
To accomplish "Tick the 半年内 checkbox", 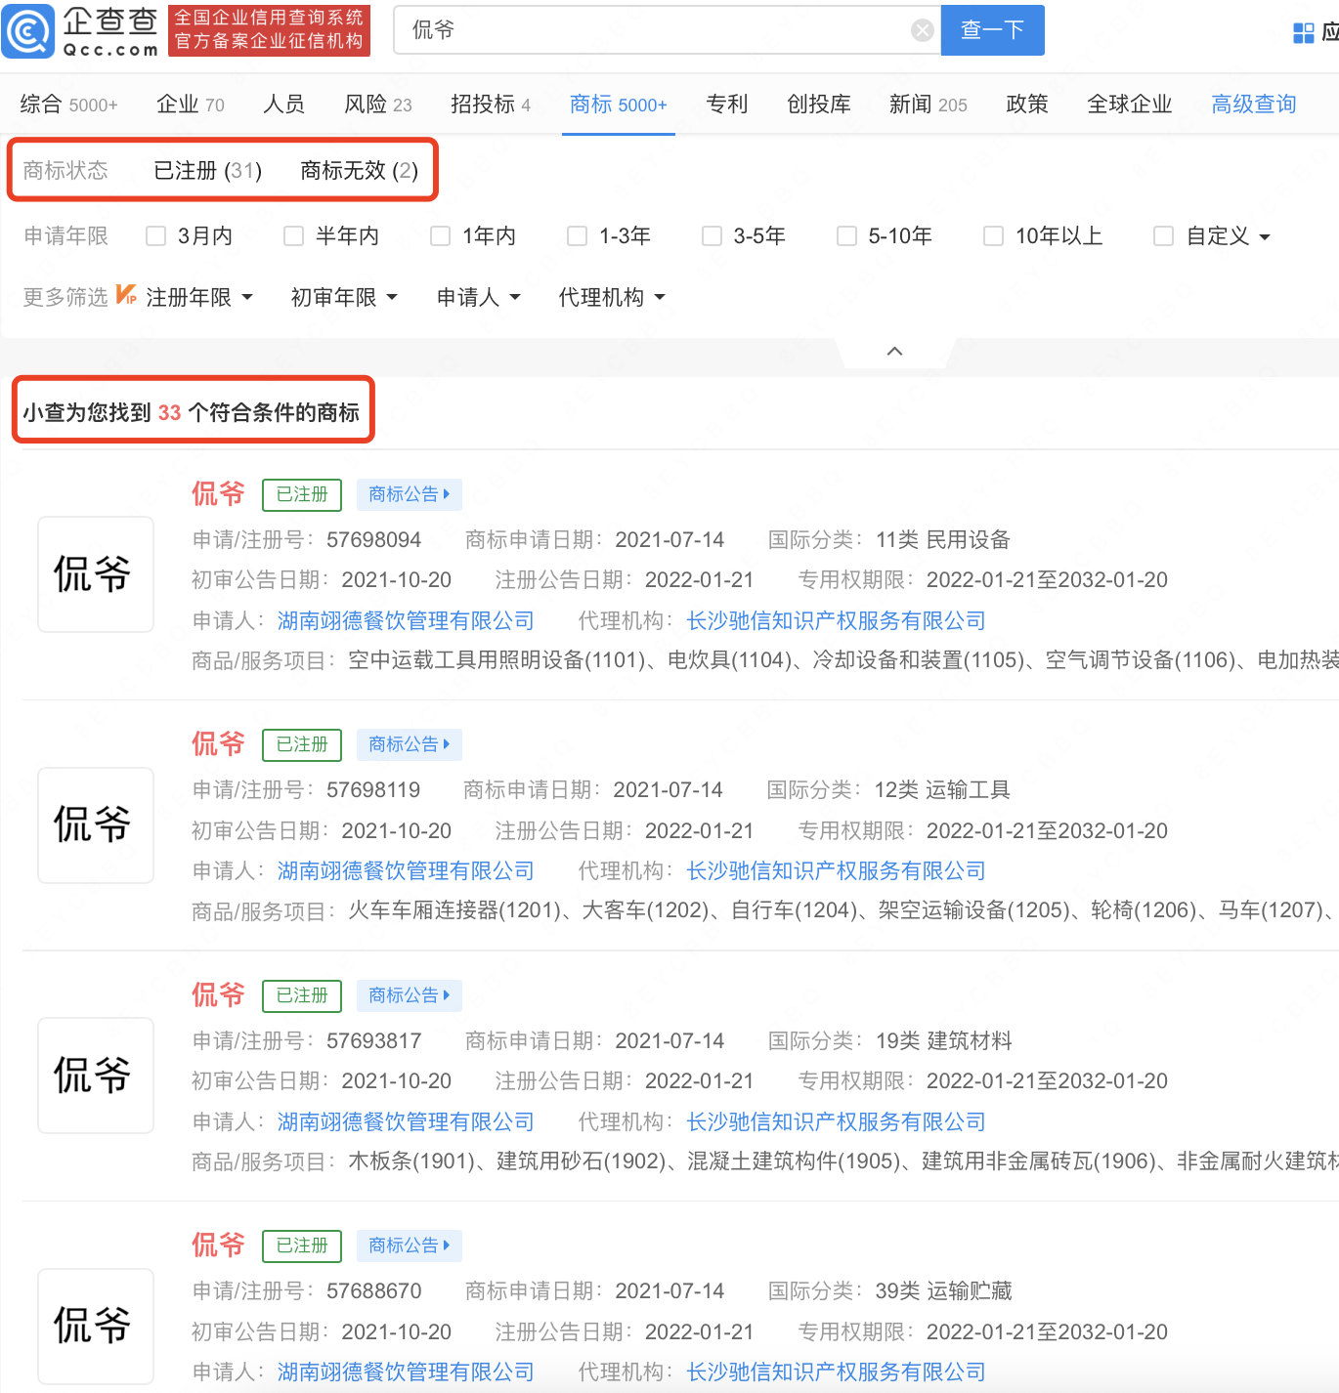I will click(x=293, y=235).
